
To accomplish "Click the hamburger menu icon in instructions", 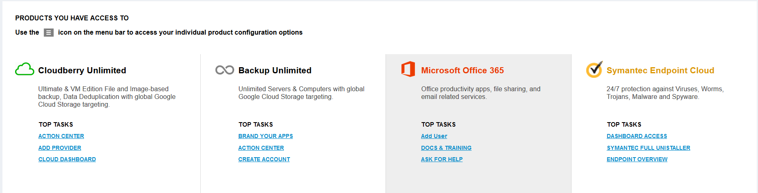I will click(49, 33).
